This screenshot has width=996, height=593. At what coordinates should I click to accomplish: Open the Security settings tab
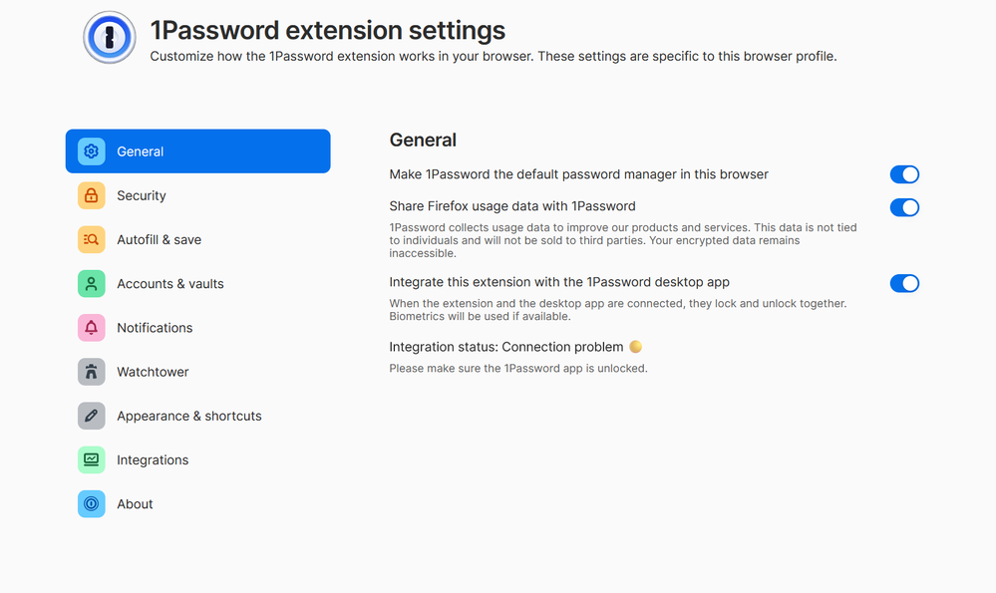point(142,195)
